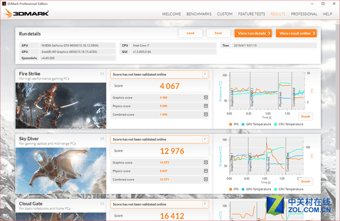Open the Help tab
The width and height of the screenshot is (340, 221).
tap(327, 14)
